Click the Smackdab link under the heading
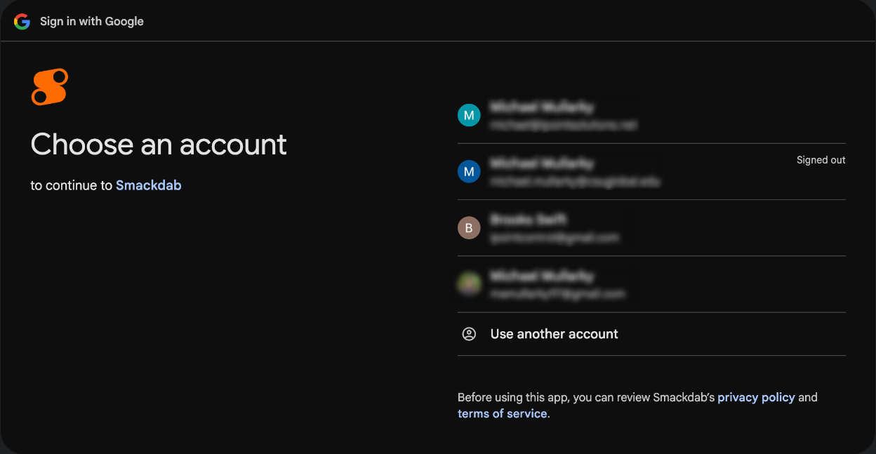Viewport: 876px width, 454px height. 149,185
